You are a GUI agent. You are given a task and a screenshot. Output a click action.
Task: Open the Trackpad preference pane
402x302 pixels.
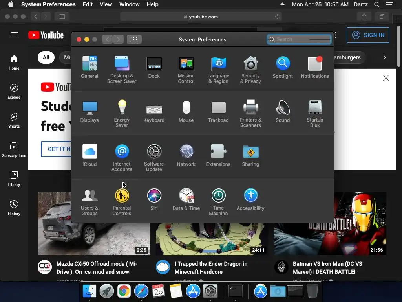(x=218, y=111)
